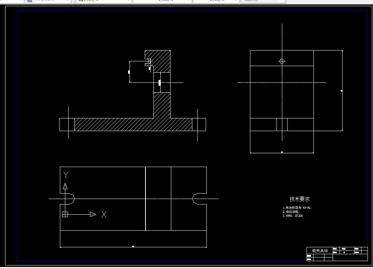The image size is (373, 268).
Task: Click the vertical dimension grip right of side view
Action: pos(341,91)
